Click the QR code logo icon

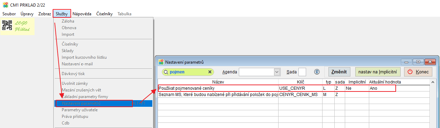[x=7, y=25]
